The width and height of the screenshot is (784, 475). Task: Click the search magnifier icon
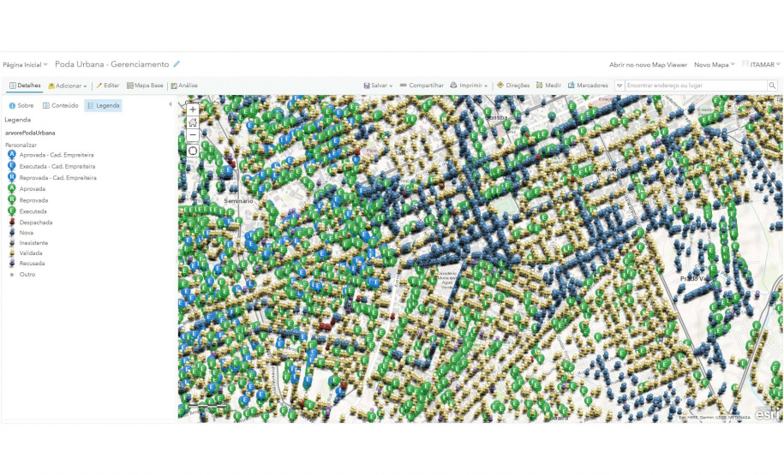(772, 86)
